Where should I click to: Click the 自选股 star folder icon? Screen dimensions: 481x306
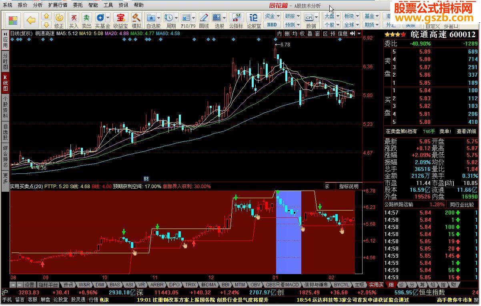151,17
